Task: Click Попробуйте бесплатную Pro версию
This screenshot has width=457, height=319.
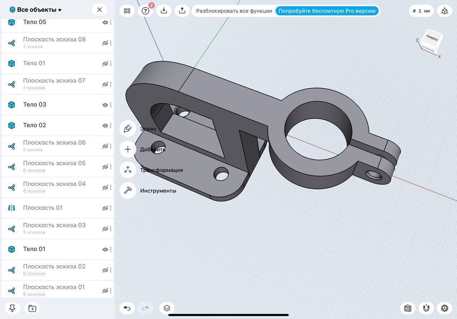Action: [327, 11]
